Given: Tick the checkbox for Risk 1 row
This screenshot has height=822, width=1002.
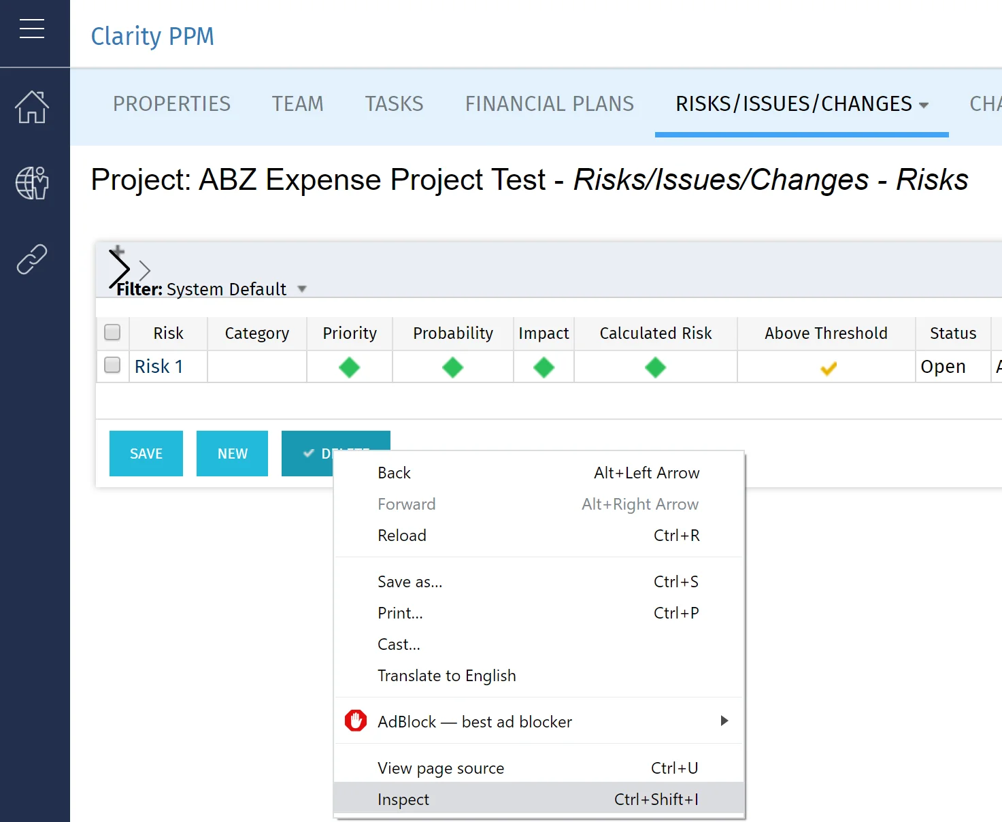Looking at the screenshot, I should tap(112, 365).
